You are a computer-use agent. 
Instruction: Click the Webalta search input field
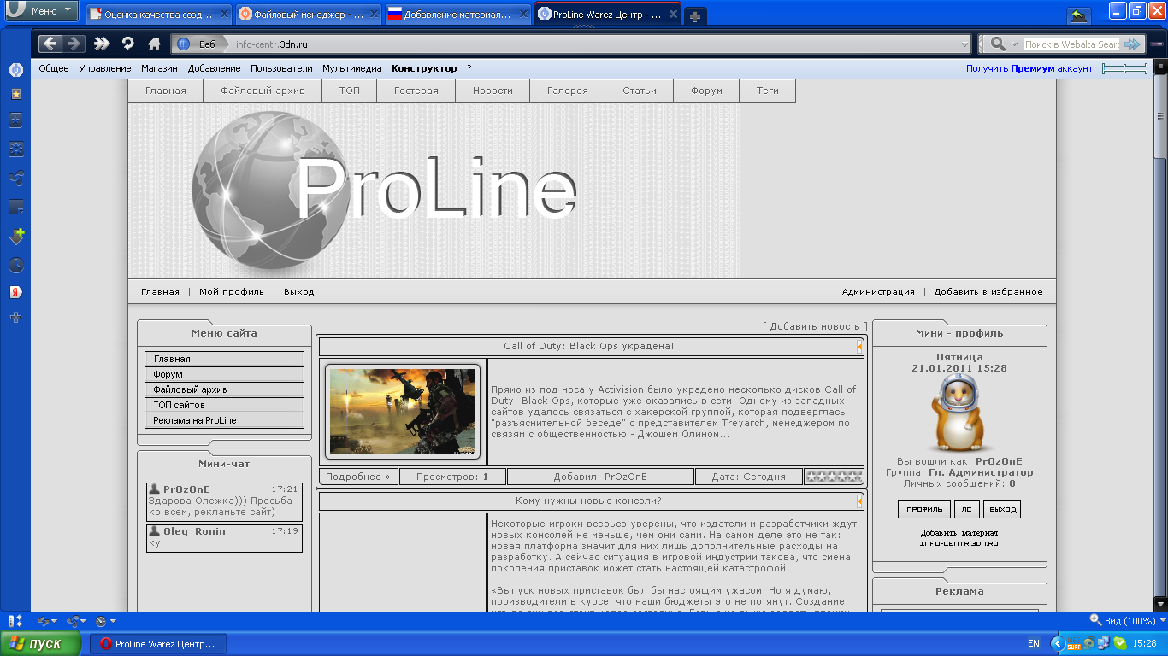click(1071, 44)
